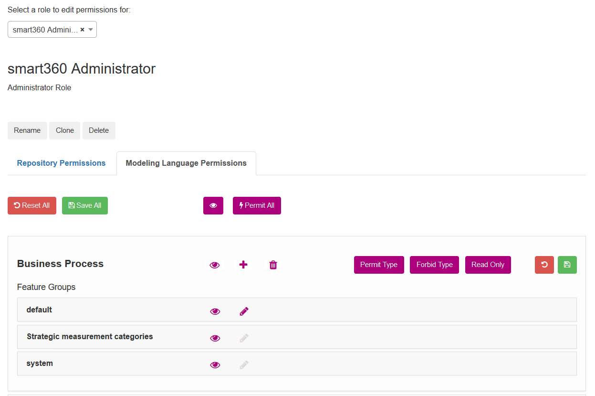Click the Feature Groups label
Viewport: 595px width, 396px height.
click(46, 287)
